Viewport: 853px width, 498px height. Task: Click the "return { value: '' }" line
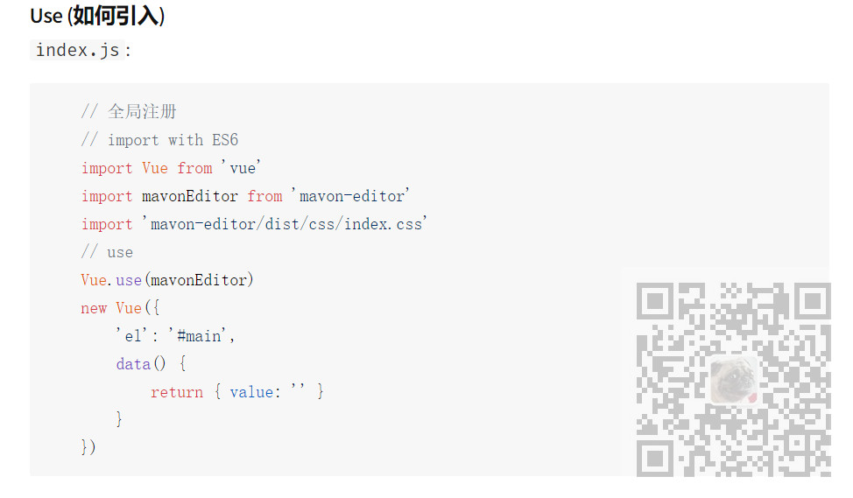tap(236, 392)
